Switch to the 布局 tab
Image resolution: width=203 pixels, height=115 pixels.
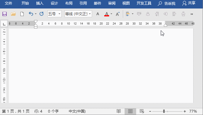point(69,3)
